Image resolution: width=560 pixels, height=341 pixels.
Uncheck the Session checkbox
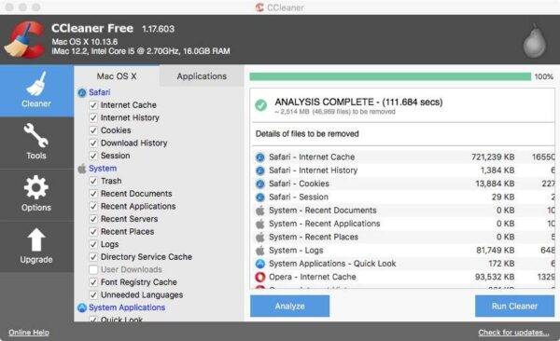tap(93, 156)
